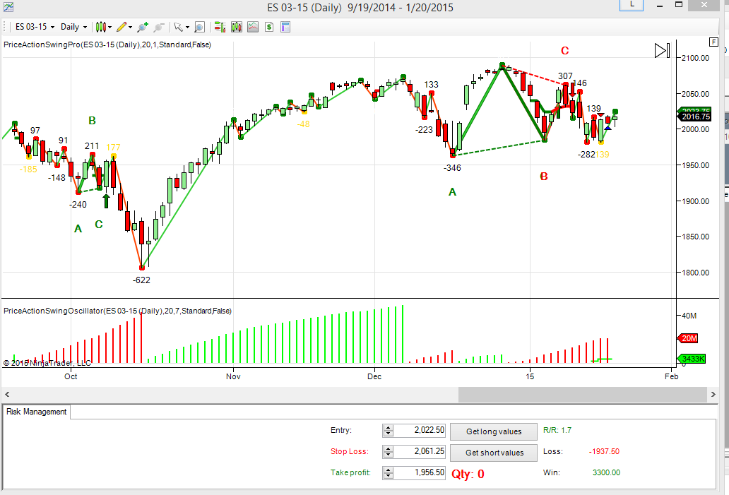This screenshot has height=495, width=729.
Task: Click the F button on price axis
Action: [x=713, y=42]
